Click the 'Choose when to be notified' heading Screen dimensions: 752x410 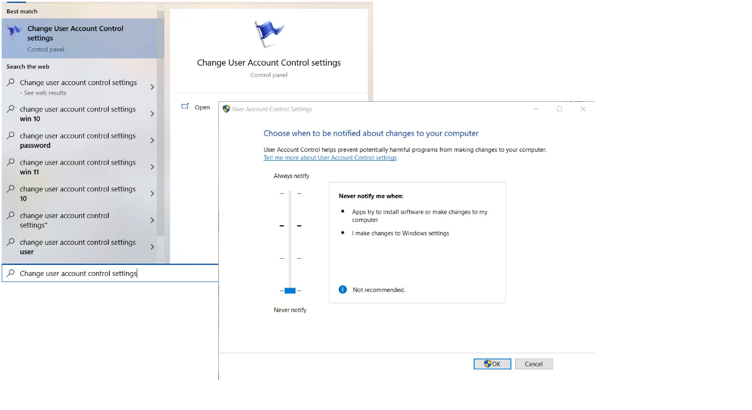coord(371,134)
